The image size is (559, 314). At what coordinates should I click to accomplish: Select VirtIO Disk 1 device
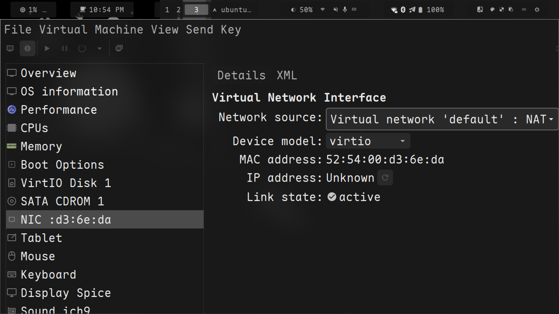tap(66, 183)
